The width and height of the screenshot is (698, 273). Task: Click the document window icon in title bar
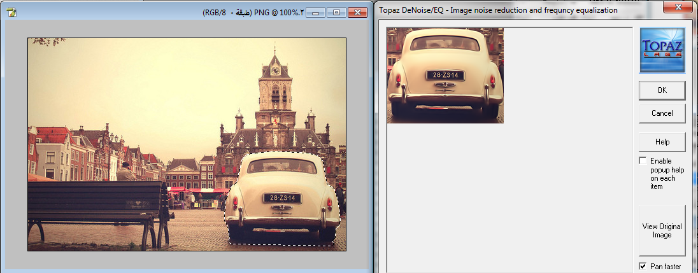pyautogui.click(x=11, y=12)
